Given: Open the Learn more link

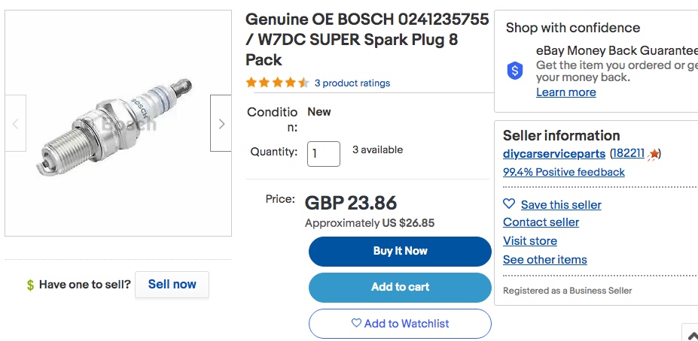Looking at the screenshot, I should click(565, 92).
